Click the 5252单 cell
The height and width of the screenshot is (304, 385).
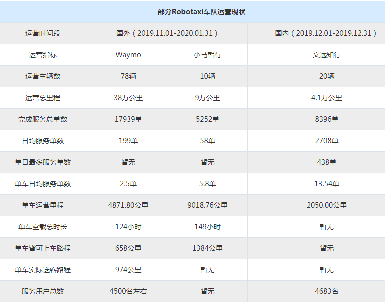click(x=207, y=119)
